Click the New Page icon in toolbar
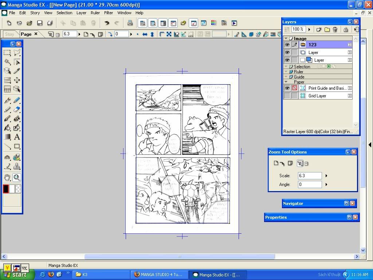 pyautogui.click(x=9, y=23)
